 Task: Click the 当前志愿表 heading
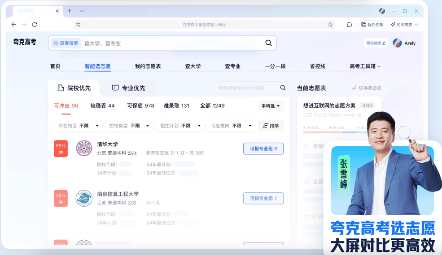click(x=311, y=88)
